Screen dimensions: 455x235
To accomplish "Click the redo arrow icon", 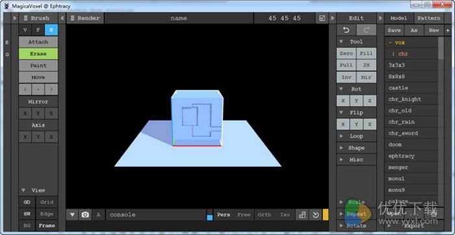I will click(366, 30).
